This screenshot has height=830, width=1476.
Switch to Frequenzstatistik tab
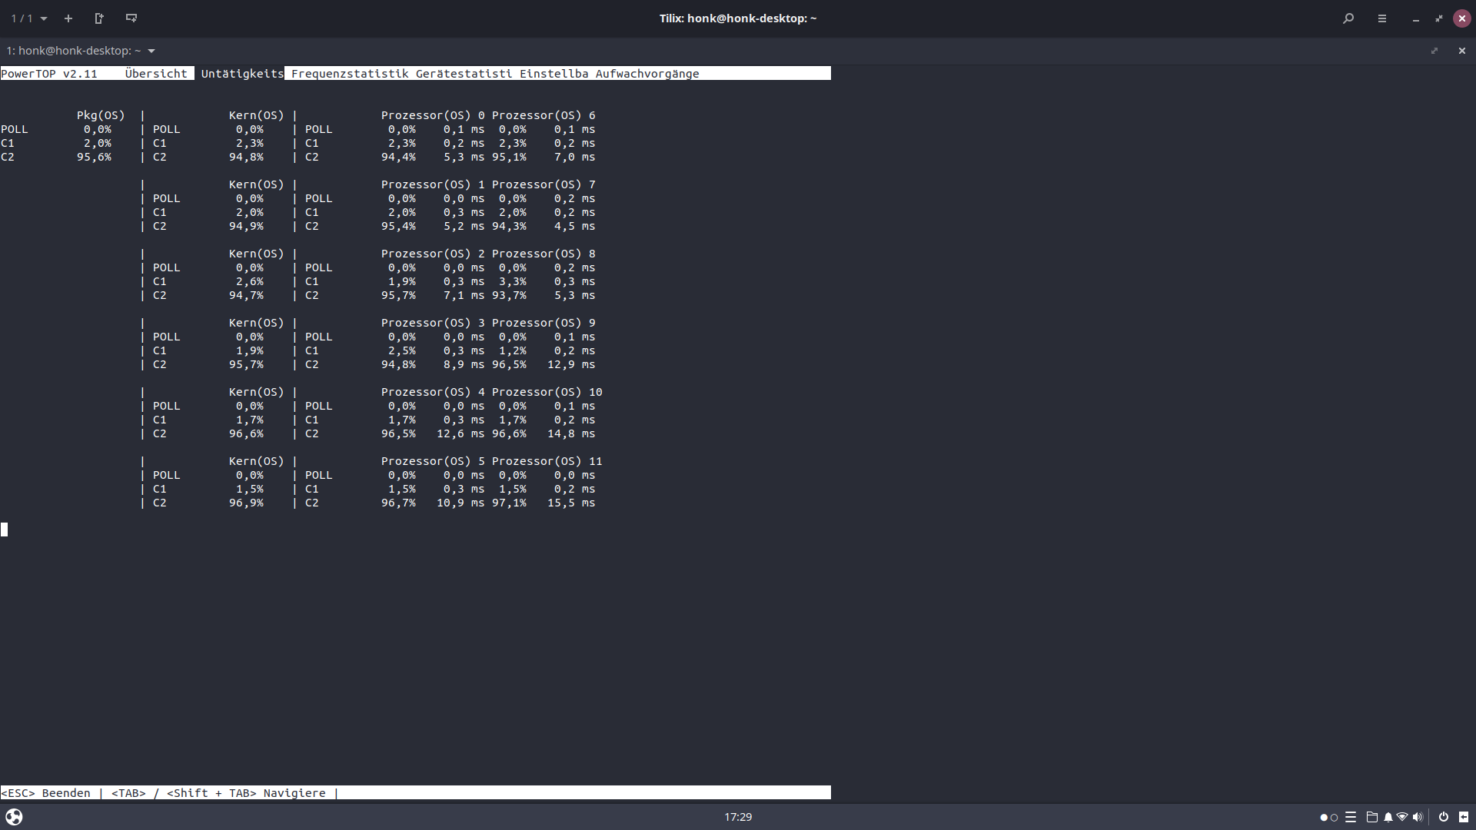pyautogui.click(x=350, y=74)
